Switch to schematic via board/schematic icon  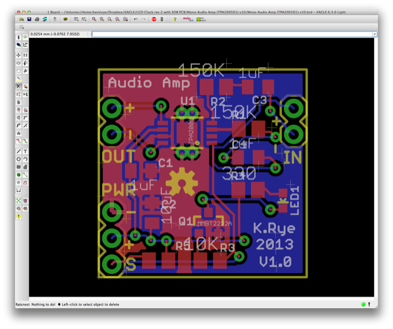click(55, 19)
